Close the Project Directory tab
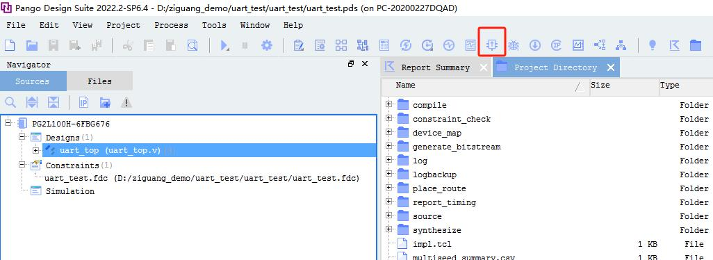Screen dimensions: 713x260 [x=611, y=67]
